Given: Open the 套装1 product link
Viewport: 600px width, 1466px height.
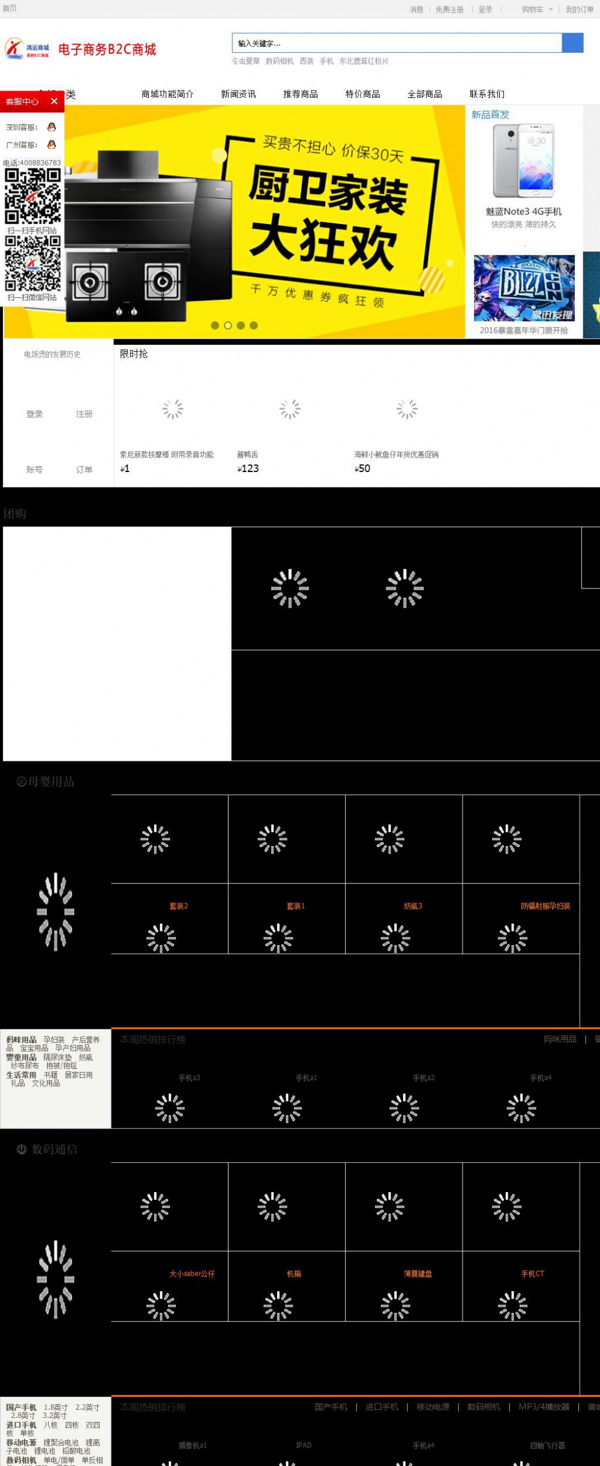Looking at the screenshot, I should coord(296,906).
